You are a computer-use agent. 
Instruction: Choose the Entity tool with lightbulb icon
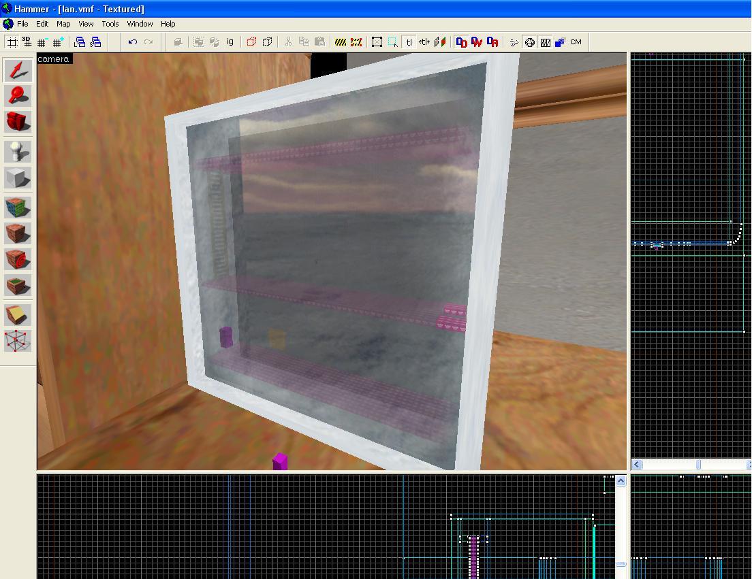[x=18, y=151]
